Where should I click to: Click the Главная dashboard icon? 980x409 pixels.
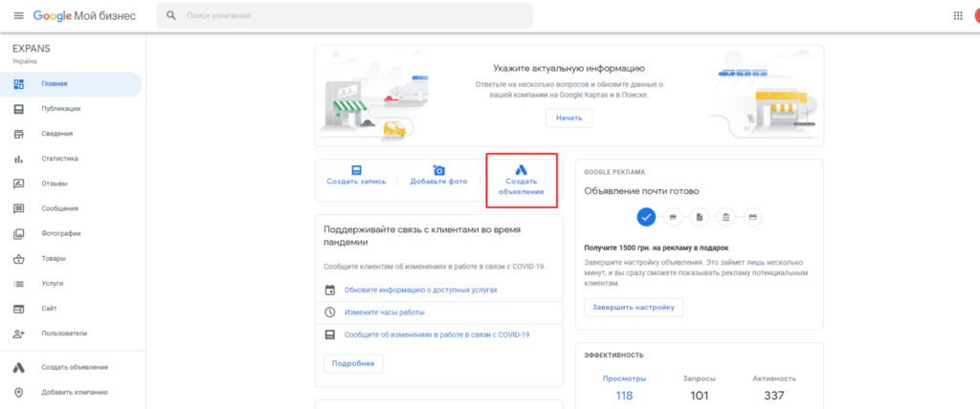tap(19, 84)
